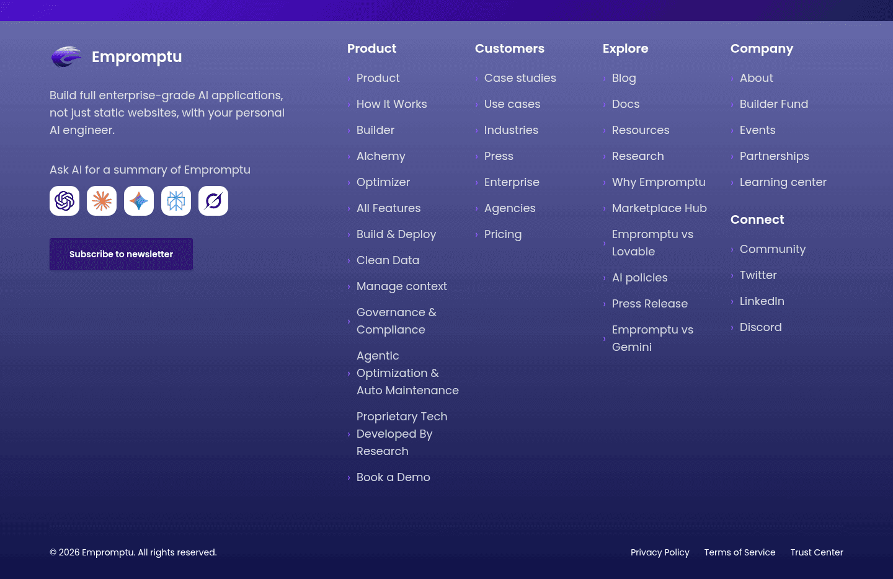The height and width of the screenshot is (579, 893).
Task: Open Empromptu vs Gemini comparison
Action: click(x=652, y=338)
